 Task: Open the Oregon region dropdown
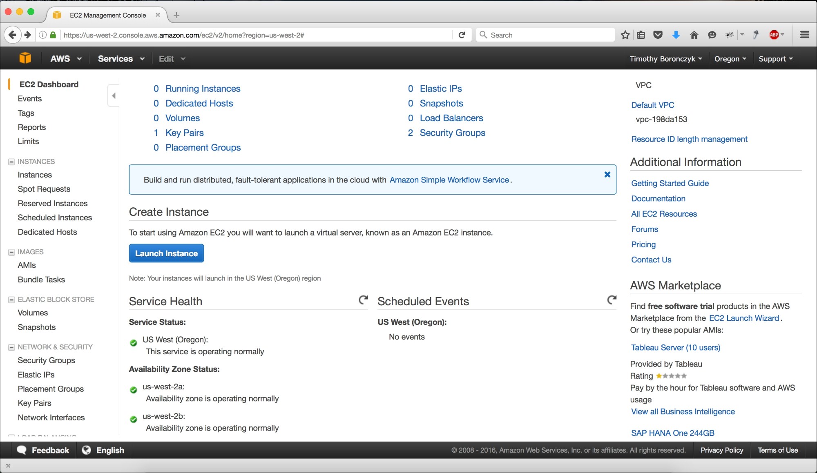[x=730, y=59]
